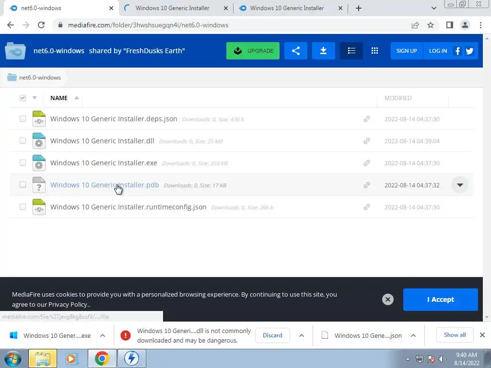Click the Installer.pdb unknown file icon
Image resolution: width=491 pixels, height=368 pixels.
click(x=39, y=185)
